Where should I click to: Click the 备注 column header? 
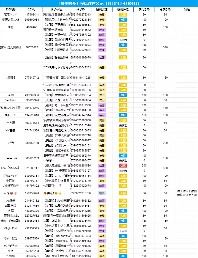[x=187, y=9]
